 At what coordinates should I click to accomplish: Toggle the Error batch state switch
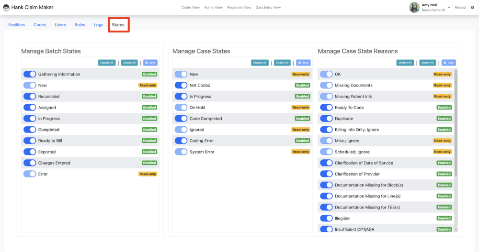30,174
